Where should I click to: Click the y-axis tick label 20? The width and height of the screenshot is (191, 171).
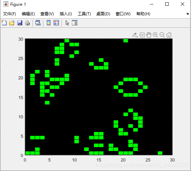pyautogui.click(x=21, y=78)
